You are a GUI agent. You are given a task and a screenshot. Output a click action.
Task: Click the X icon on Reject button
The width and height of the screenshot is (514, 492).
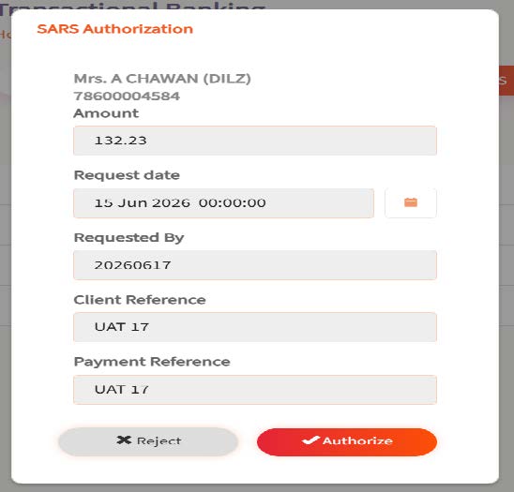coord(124,440)
